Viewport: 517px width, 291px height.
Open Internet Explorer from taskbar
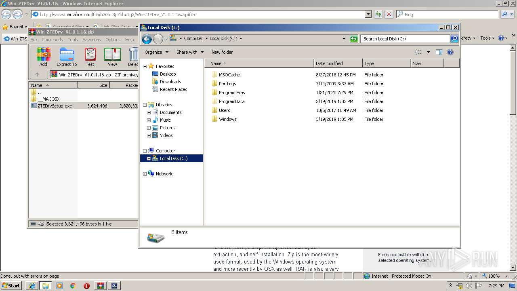(32, 286)
